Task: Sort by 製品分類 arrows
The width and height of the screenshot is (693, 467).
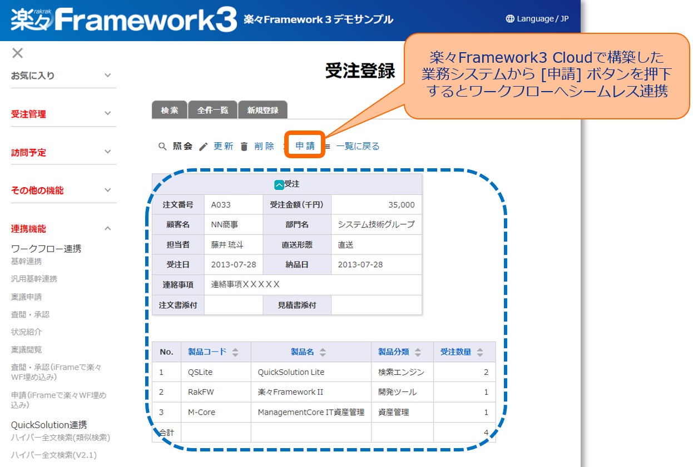Action: pos(418,352)
